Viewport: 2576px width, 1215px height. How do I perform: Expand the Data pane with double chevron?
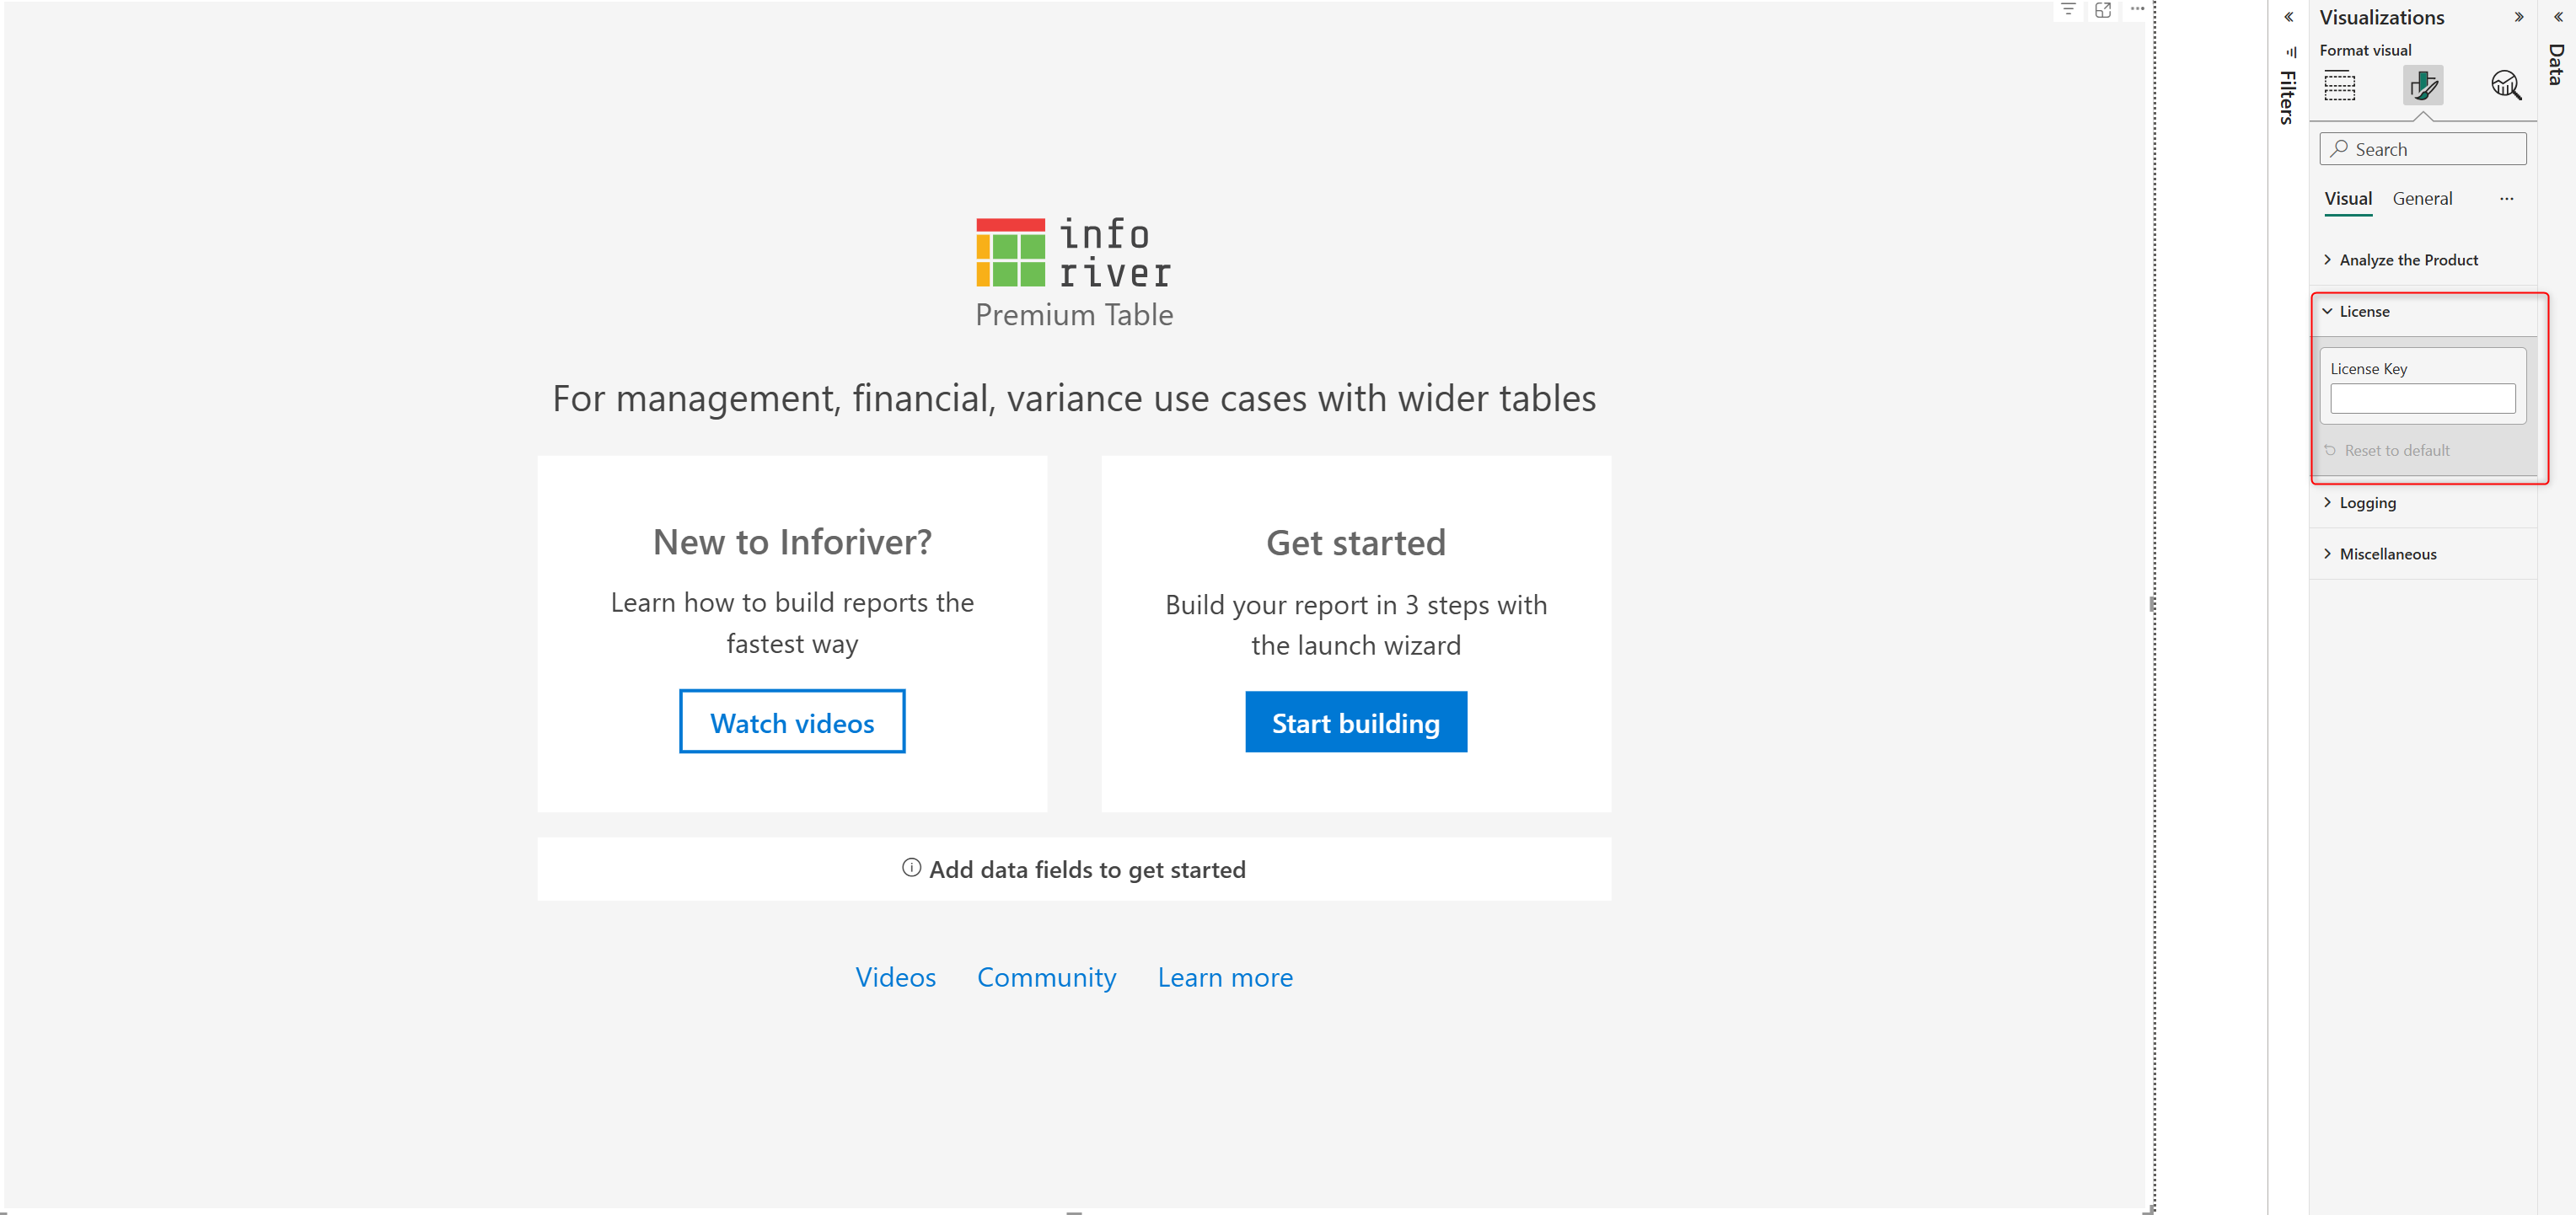click(2558, 17)
